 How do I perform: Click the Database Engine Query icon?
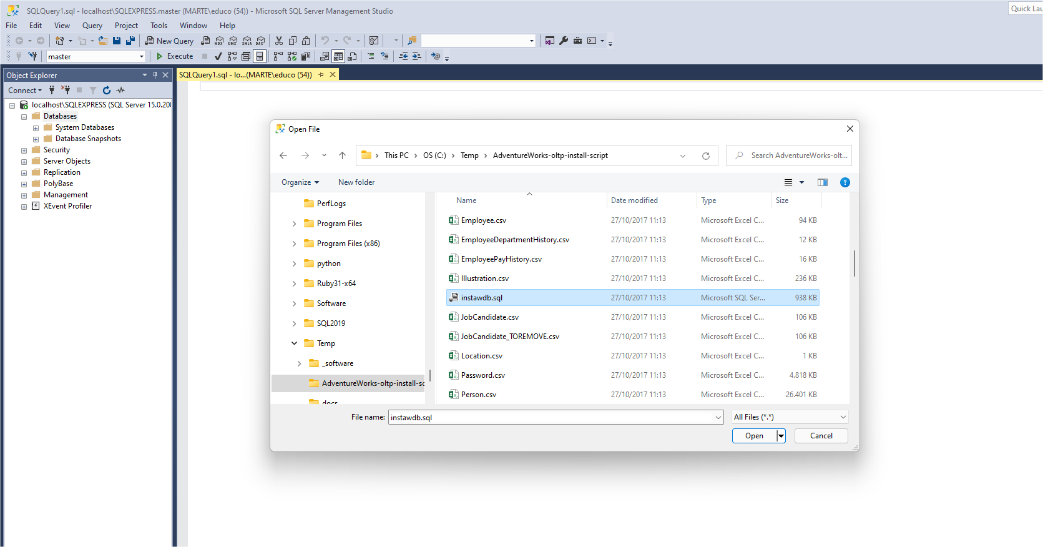(205, 41)
